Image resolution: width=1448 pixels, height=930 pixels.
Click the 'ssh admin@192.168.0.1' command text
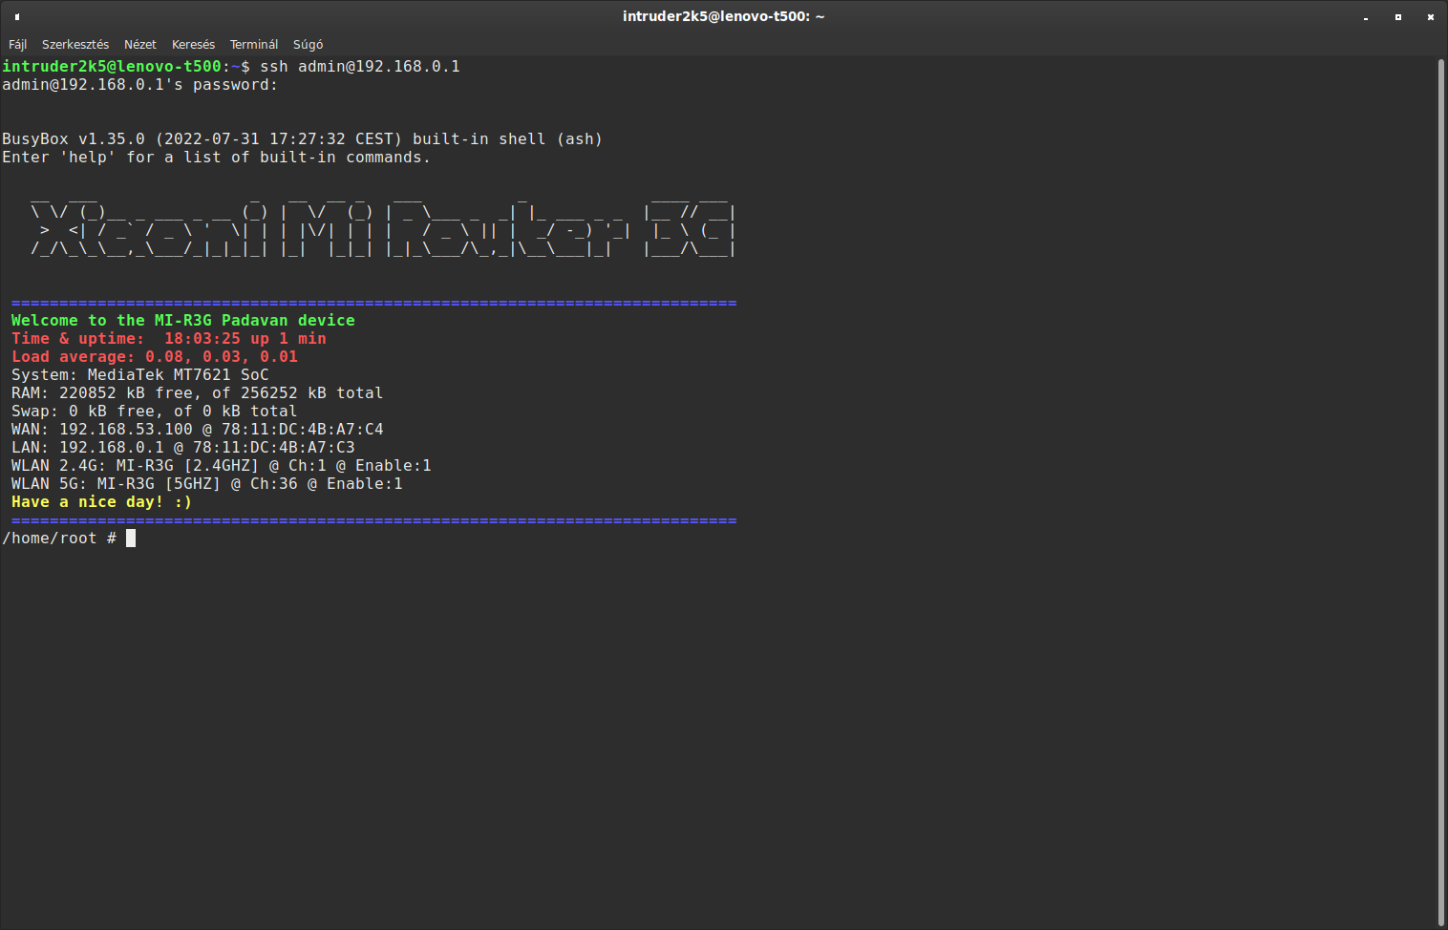[360, 67]
